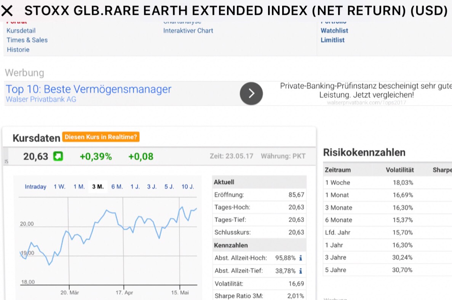Go to the Historie link

(18, 50)
